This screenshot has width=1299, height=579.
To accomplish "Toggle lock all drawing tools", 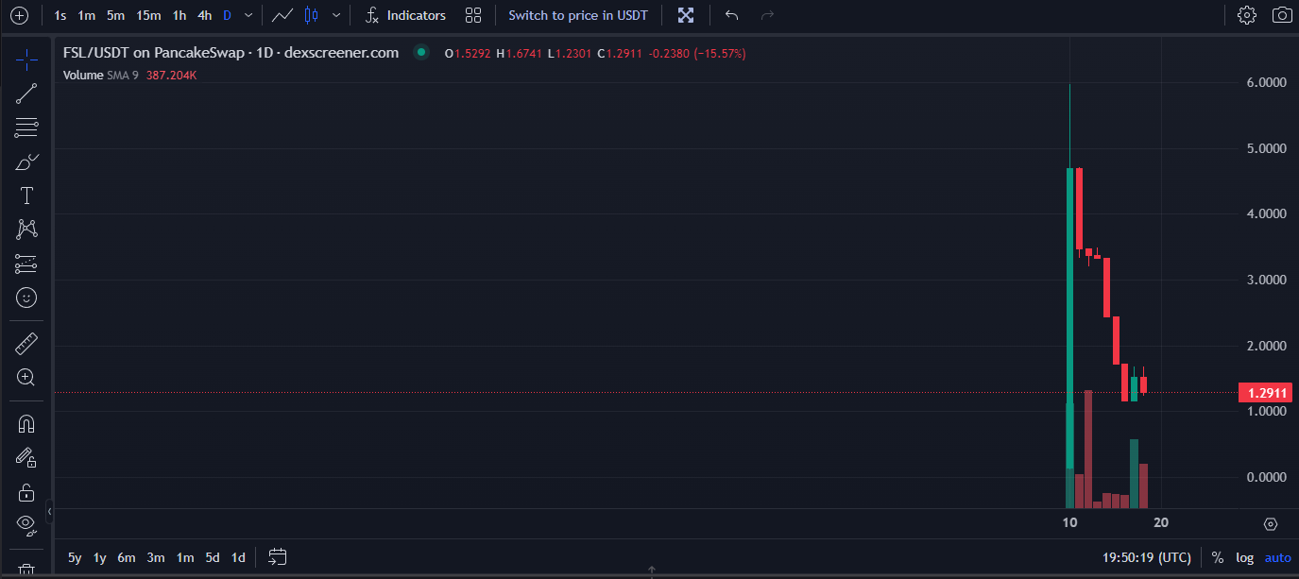I will (x=26, y=492).
